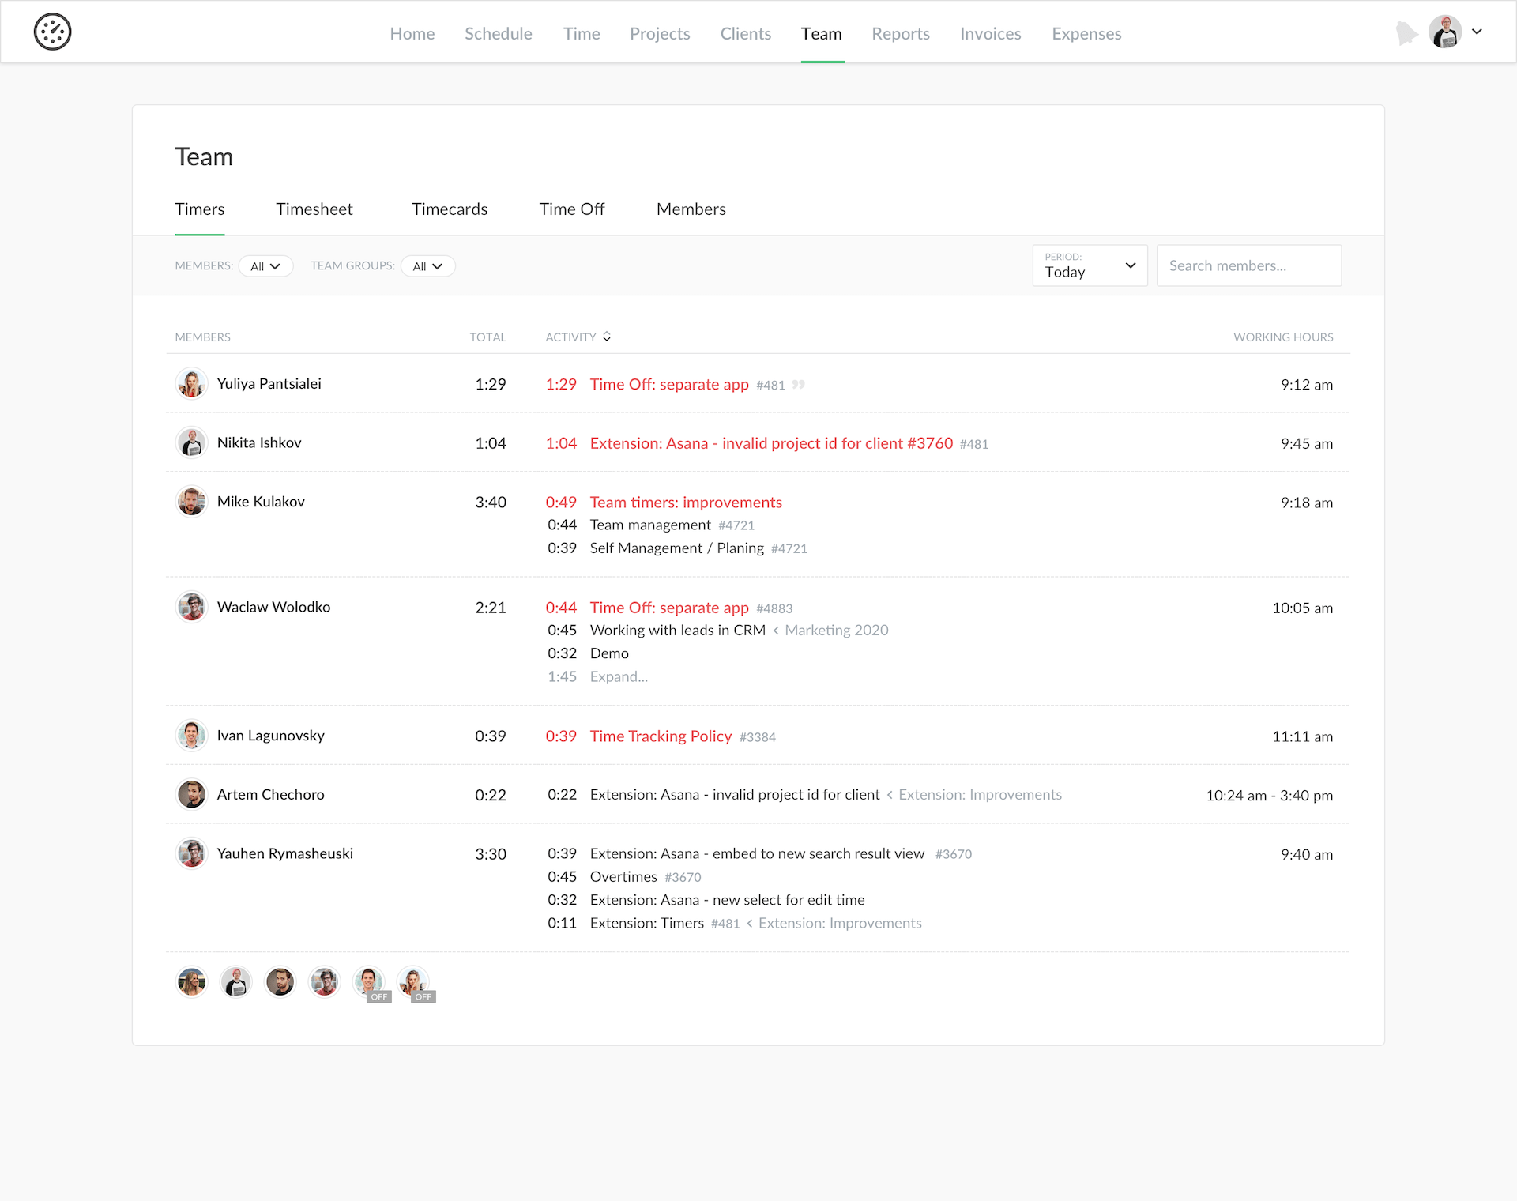Image resolution: width=1517 pixels, height=1201 pixels.
Task: Open the Schedule page
Action: click(499, 33)
